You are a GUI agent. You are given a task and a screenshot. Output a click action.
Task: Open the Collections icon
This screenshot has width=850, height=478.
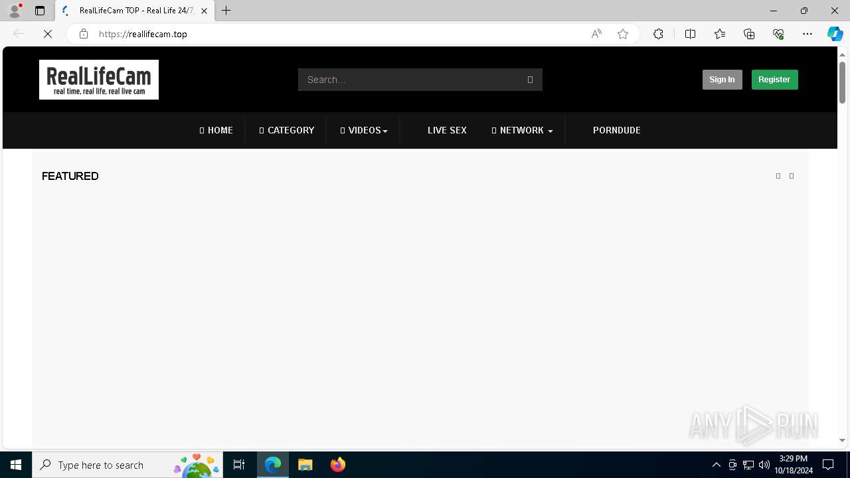pos(749,34)
